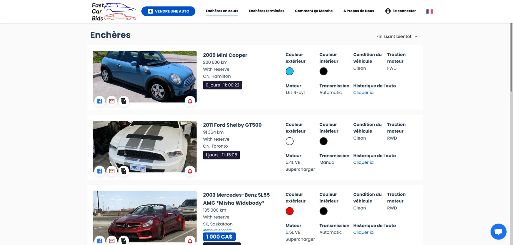
Task: Go to Enchères en cours tab
Action: (222, 11)
